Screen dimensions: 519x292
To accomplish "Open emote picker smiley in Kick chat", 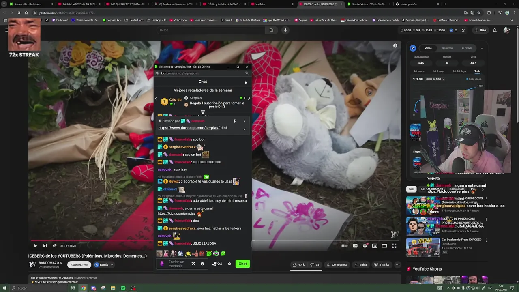I will pos(202,264).
